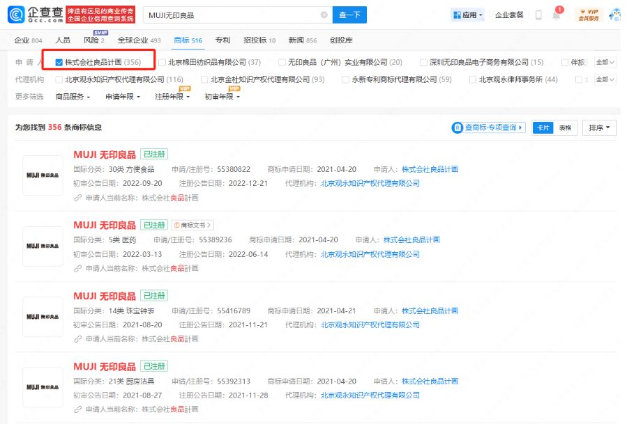Viewport: 634px width, 424px height.
Task: Switch to 人员 tab
Action: 63,40
